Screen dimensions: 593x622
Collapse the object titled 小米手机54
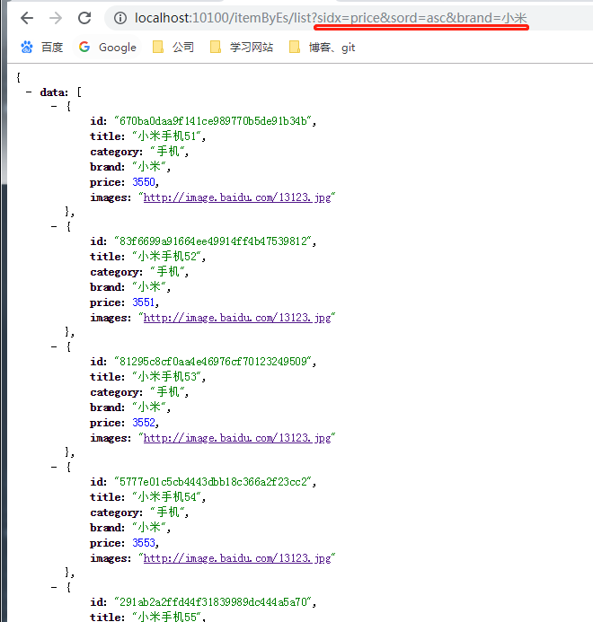pos(54,468)
